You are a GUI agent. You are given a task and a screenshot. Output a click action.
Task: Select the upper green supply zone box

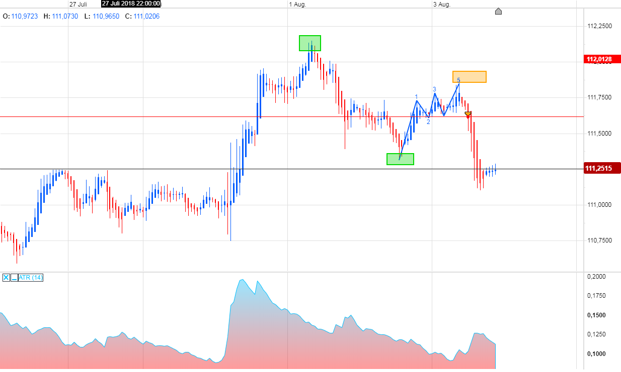309,44
